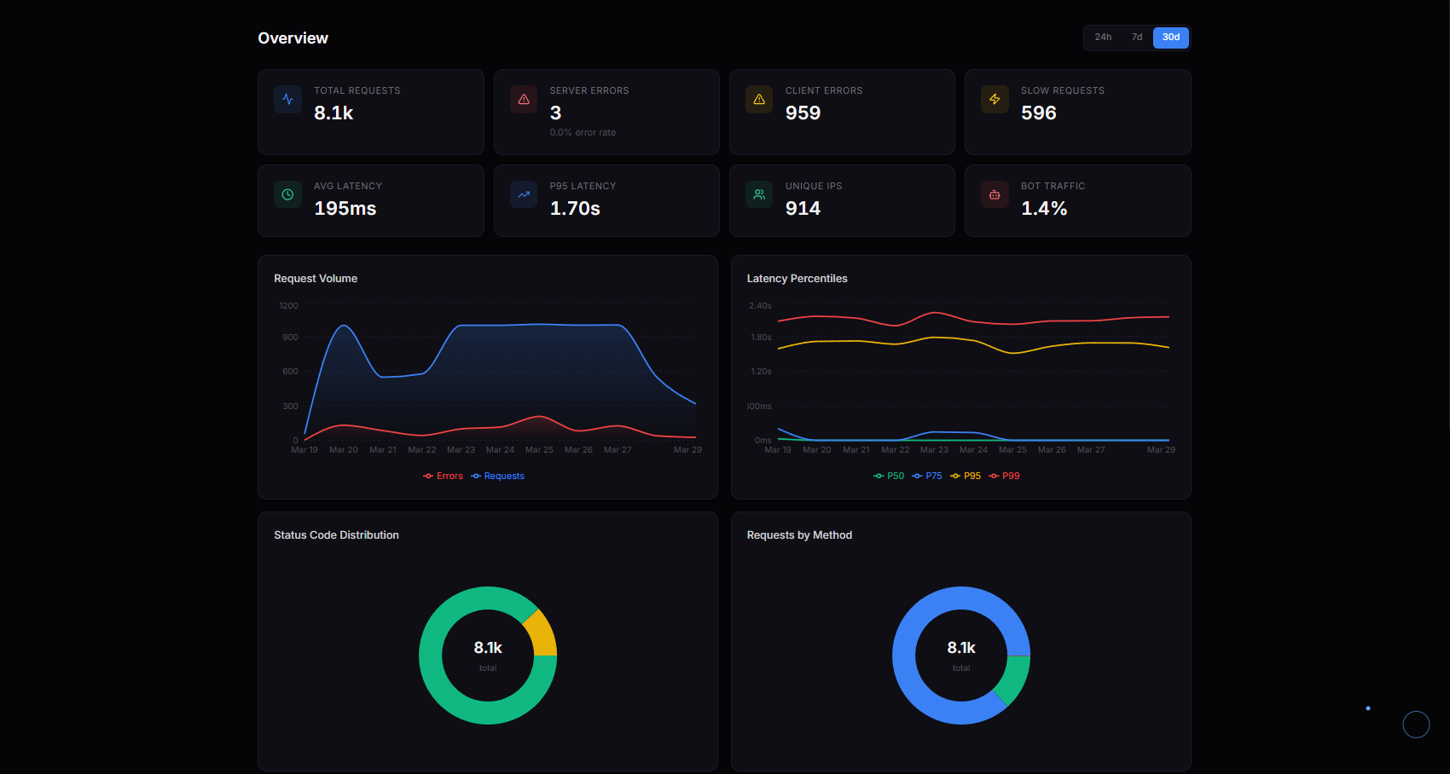Click the Unique IPs value 914

click(x=803, y=209)
